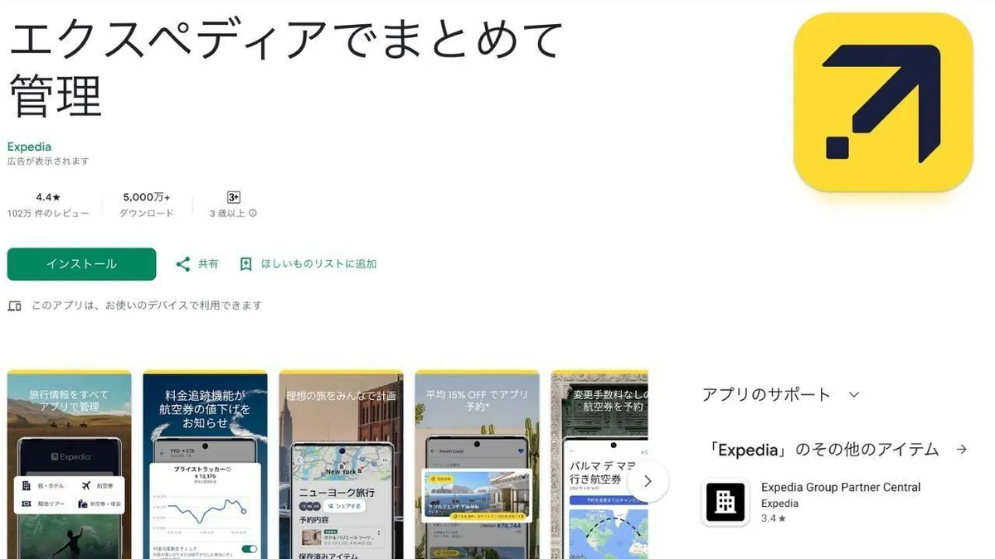Click the device availability icon
The height and width of the screenshot is (559, 995).
[x=14, y=306]
